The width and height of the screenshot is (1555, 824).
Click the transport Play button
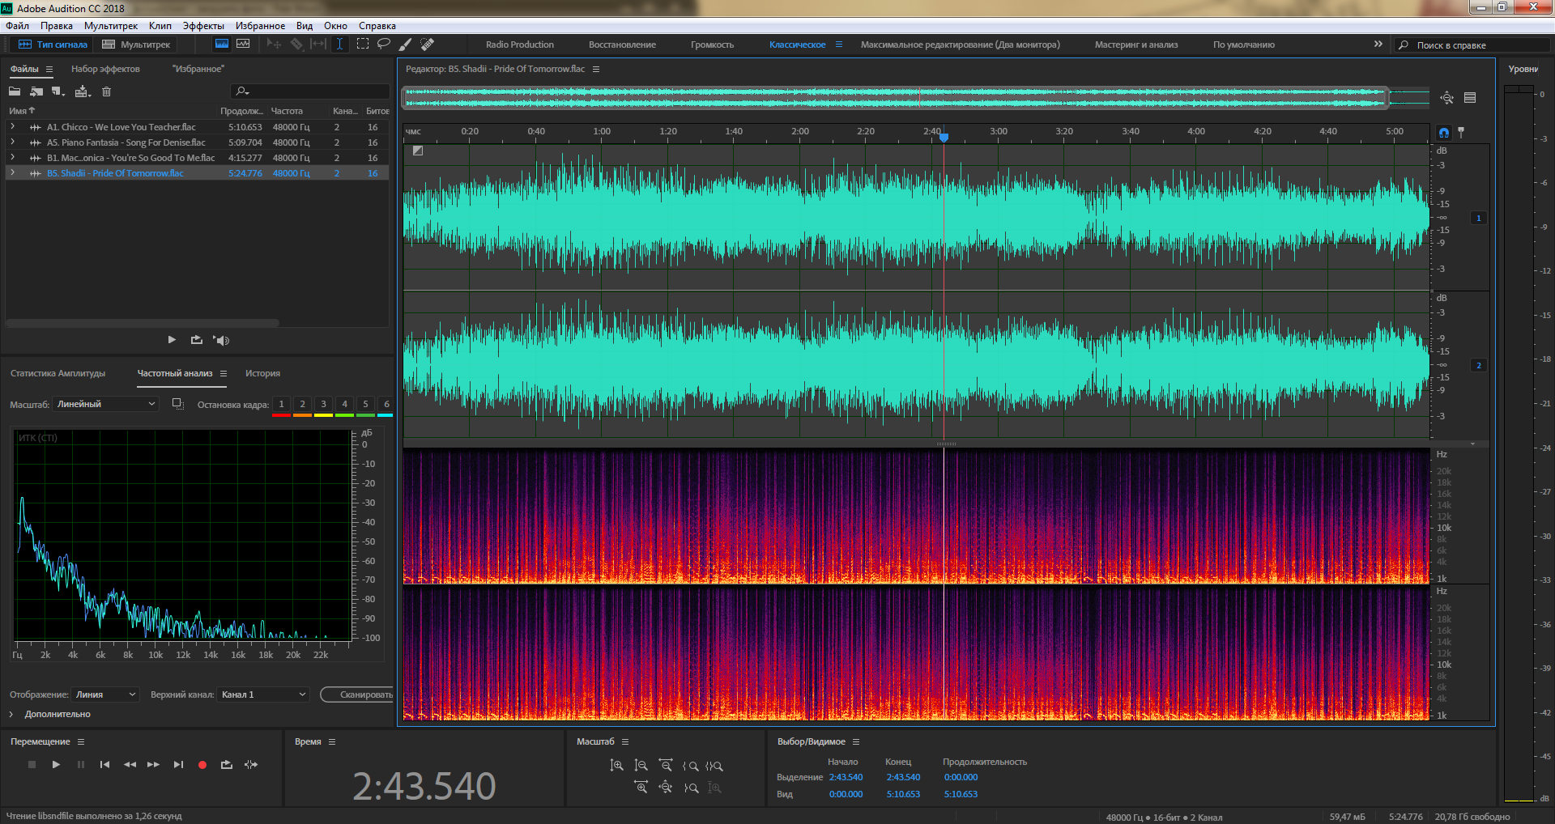[56, 764]
